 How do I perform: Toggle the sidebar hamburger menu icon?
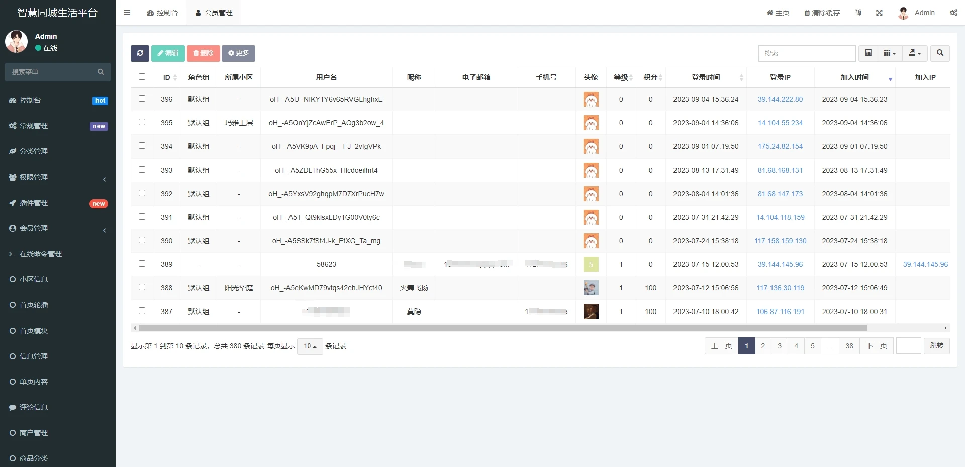click(x=127, y=13)
